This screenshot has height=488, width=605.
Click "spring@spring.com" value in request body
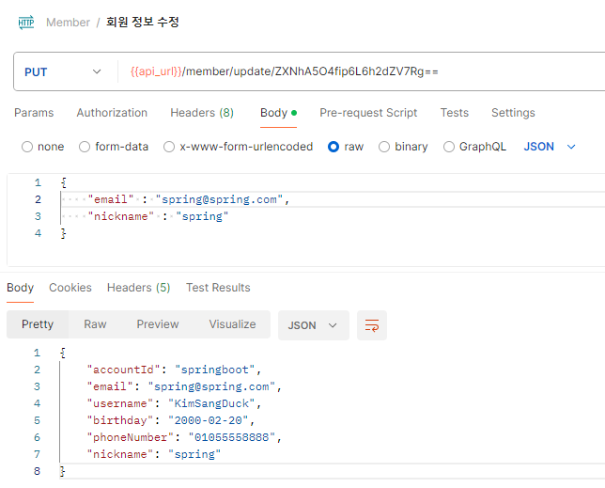coord(219,199)
